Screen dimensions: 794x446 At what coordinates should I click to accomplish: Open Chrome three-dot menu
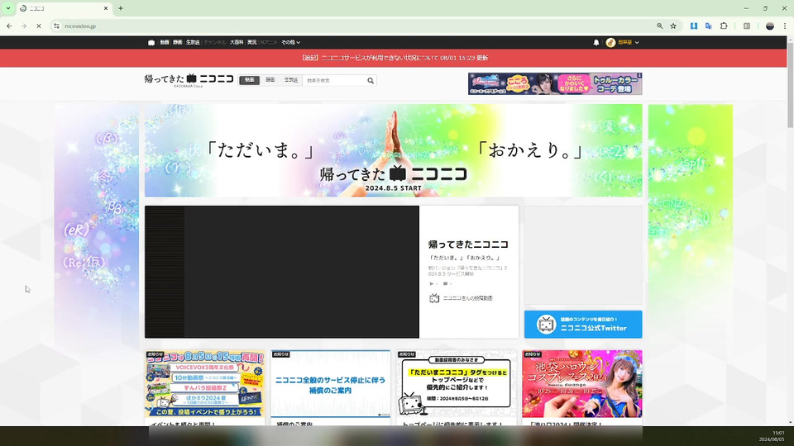point(785,26)
